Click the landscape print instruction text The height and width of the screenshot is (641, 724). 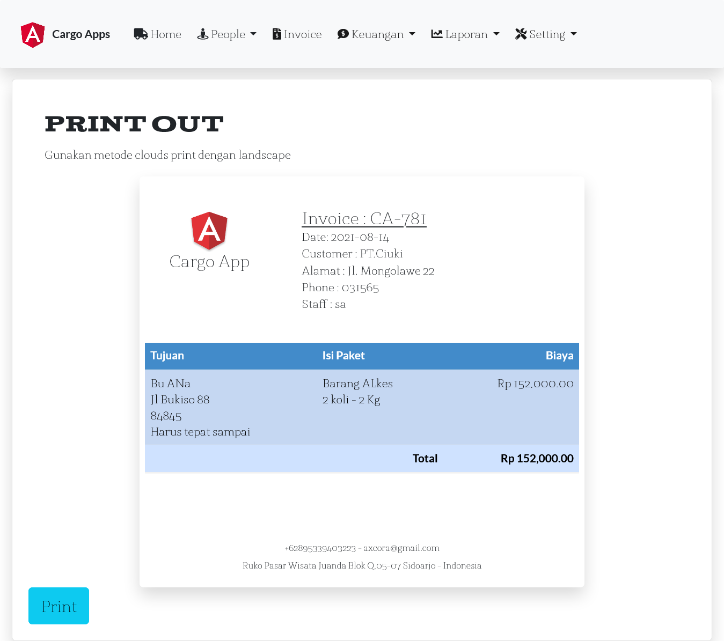168,155
